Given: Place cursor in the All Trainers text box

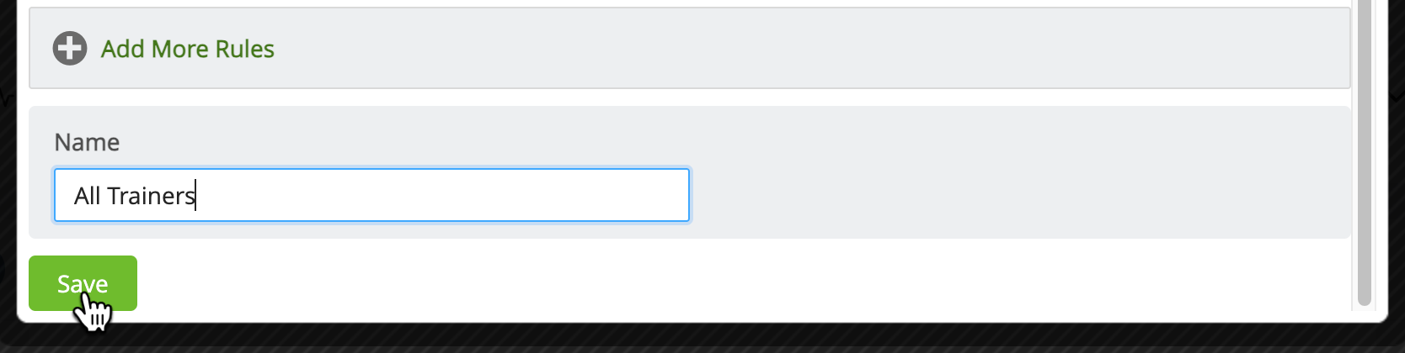Looking at the screenshot, I should click(371, 195).
